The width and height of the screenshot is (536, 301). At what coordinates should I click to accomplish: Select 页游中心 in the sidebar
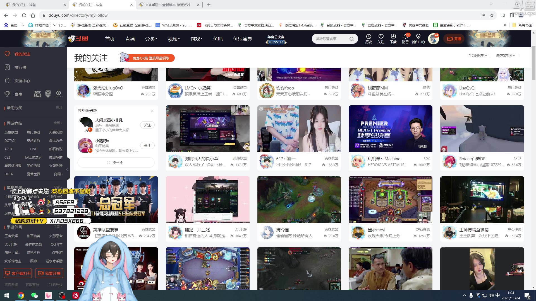tap(22, 81)
